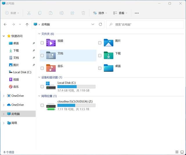Image resolution: width=186 pixels, height=155 pixels.
Task: Open the 新建 new item menu
Action: [12, 13]
